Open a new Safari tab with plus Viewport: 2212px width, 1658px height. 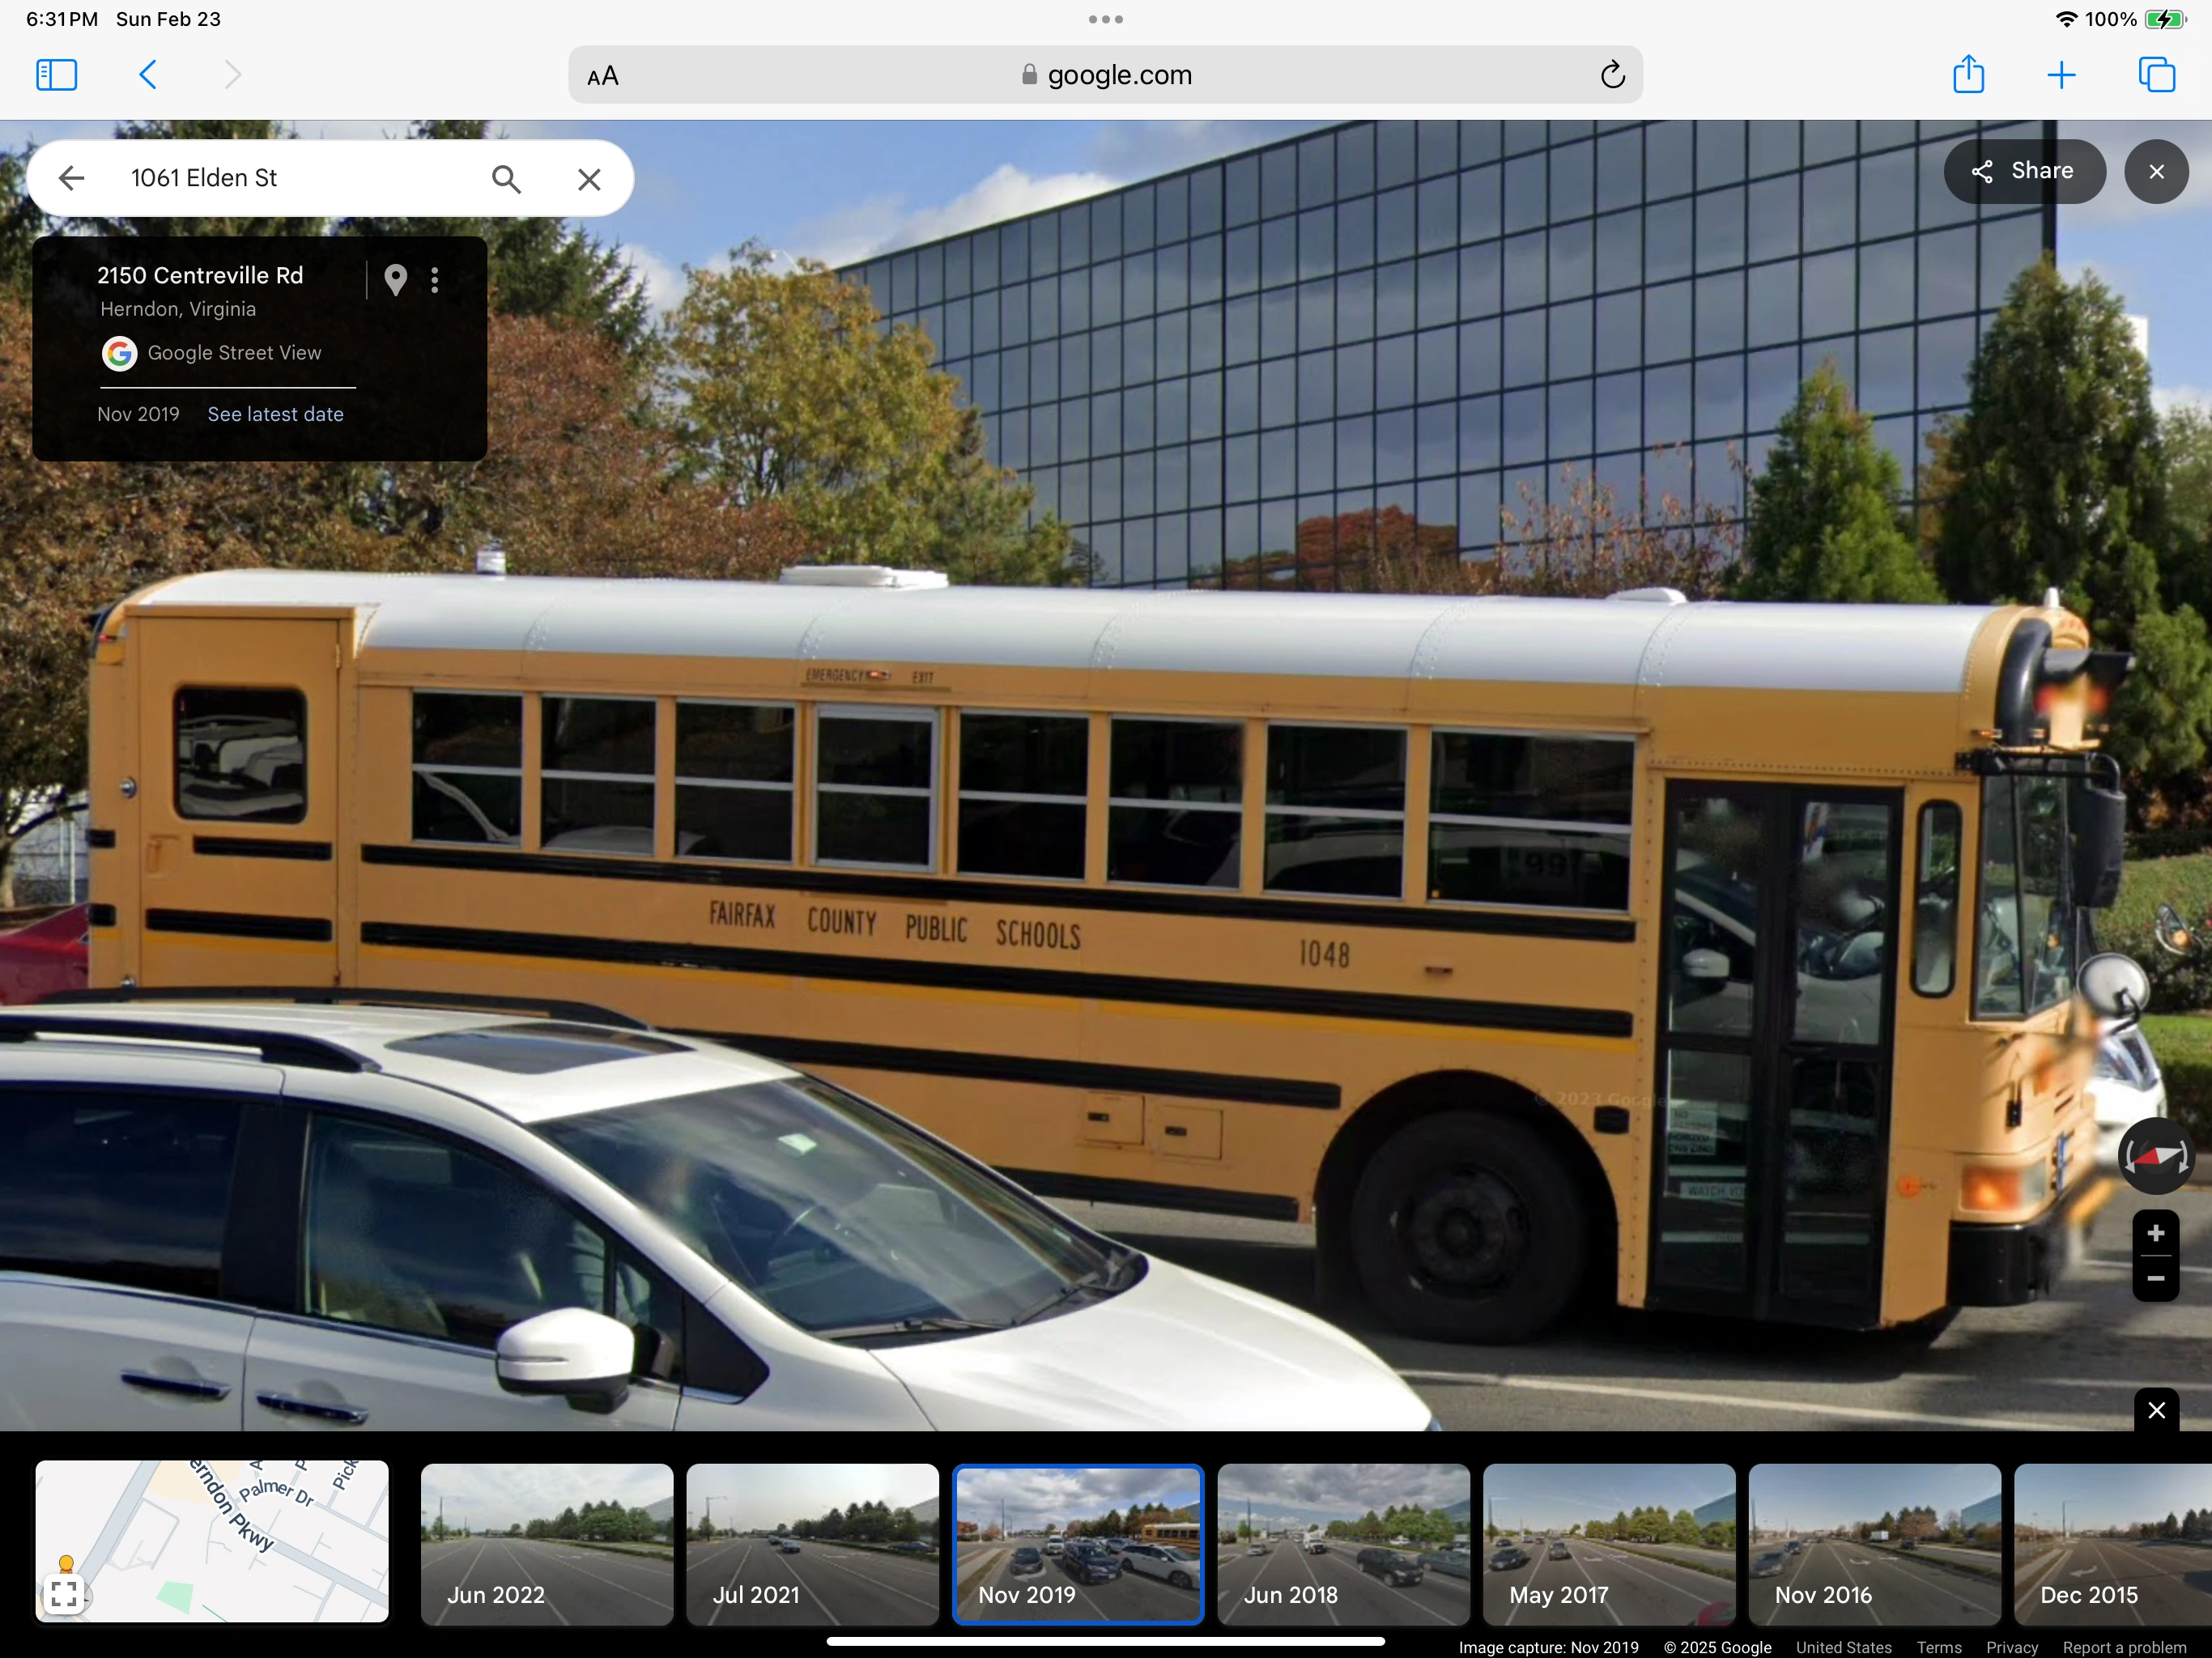2061,75
